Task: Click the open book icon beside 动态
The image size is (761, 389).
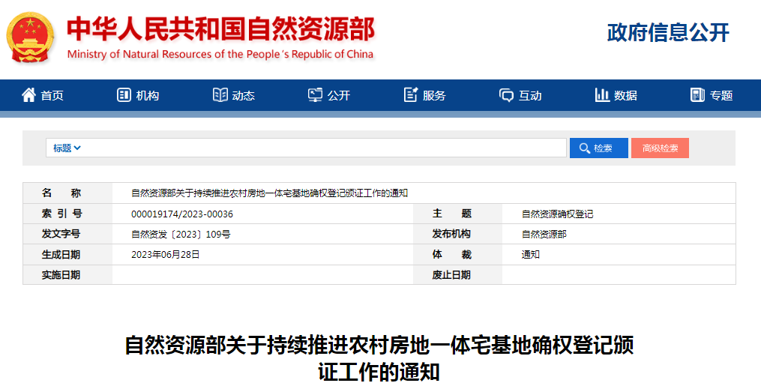Action: [x=220, y=95]
